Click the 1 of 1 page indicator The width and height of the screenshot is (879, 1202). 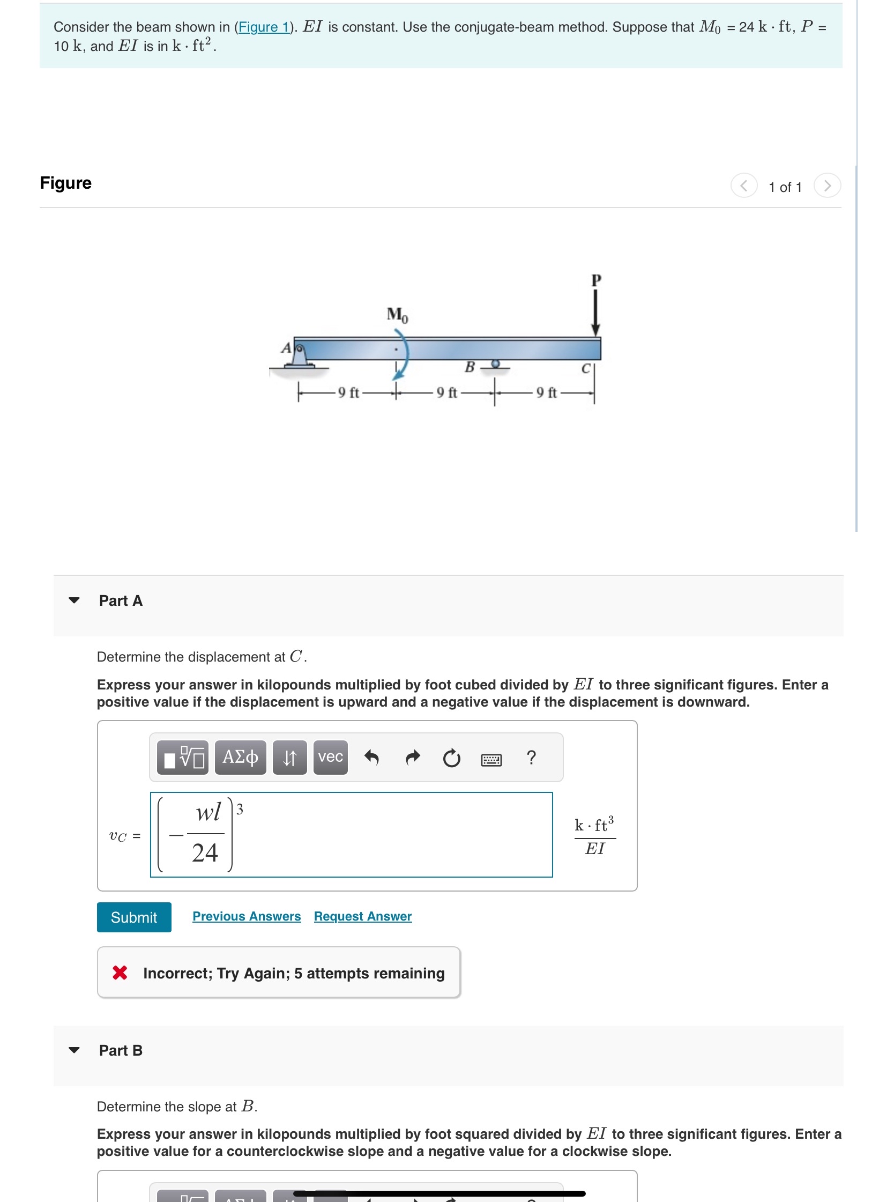(785, 188)
